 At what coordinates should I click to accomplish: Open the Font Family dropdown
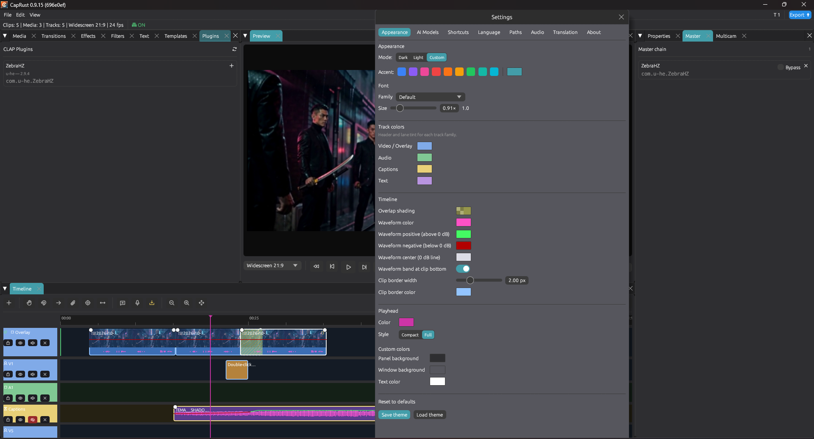click(430, 97)
